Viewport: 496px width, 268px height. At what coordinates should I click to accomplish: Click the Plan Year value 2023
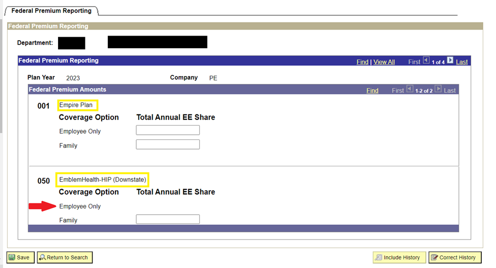coord(73,78)
